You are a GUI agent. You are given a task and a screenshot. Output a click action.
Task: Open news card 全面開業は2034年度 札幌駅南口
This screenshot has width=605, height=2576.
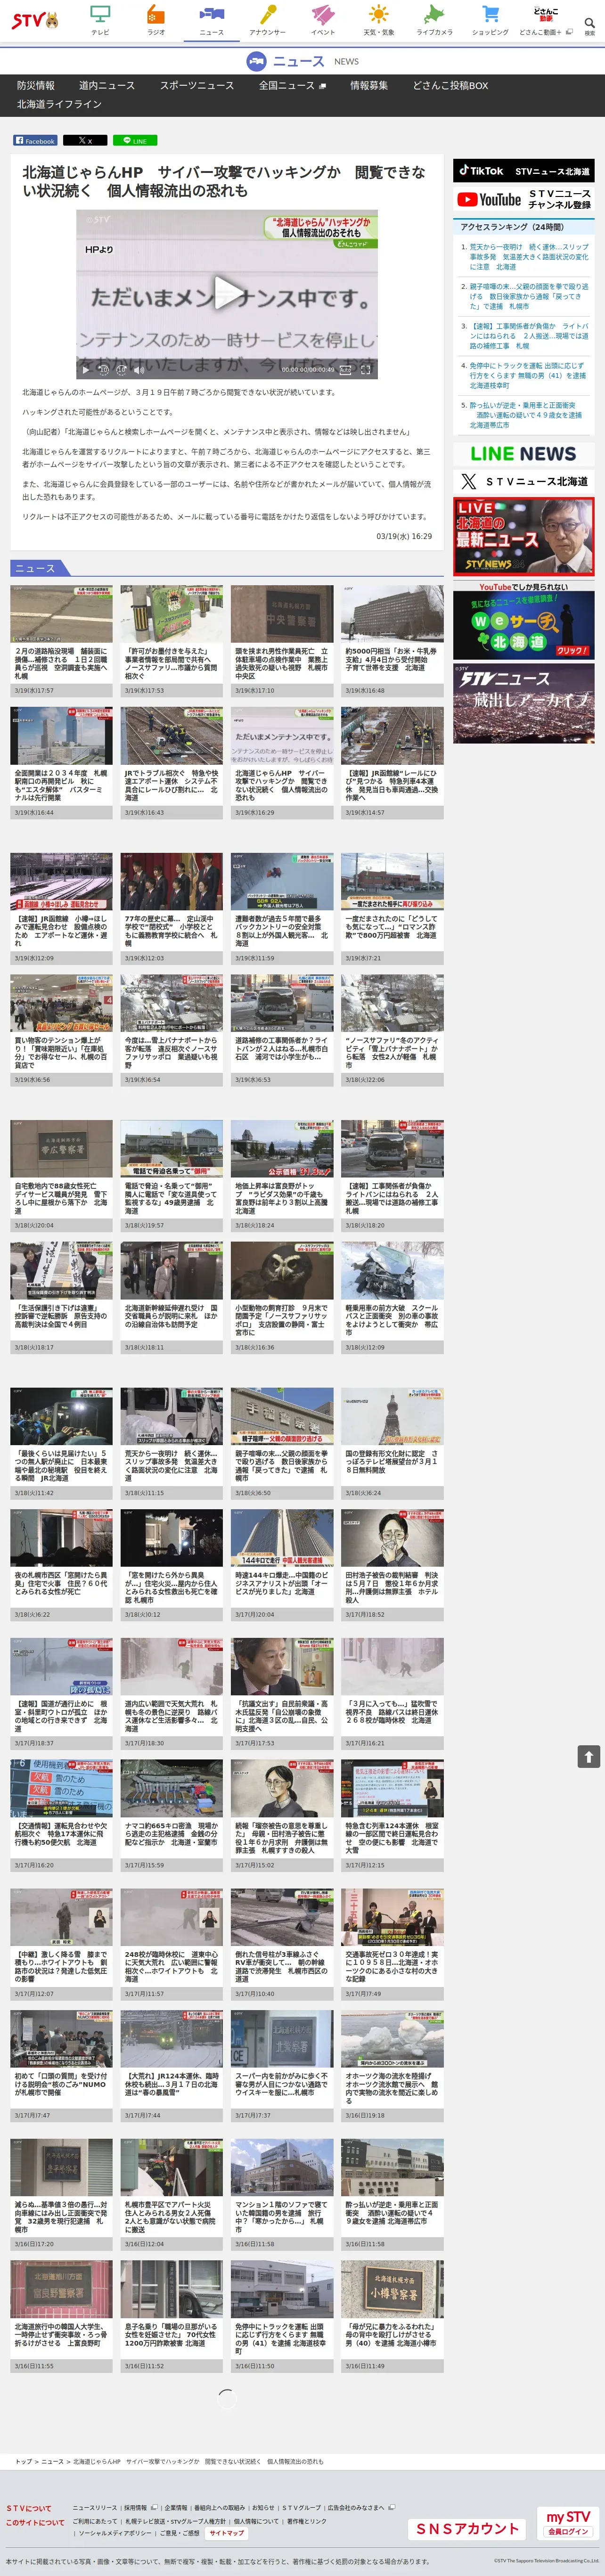[61, 763]
